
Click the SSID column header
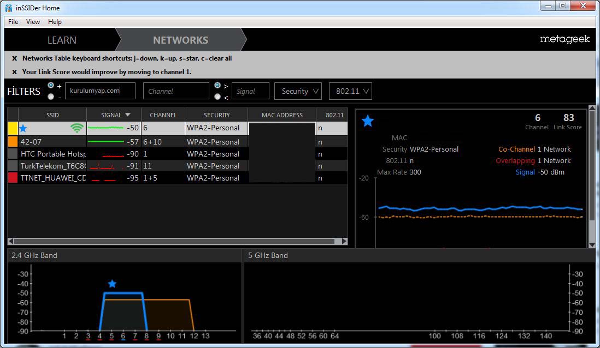52,115
